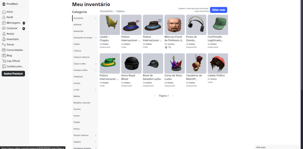This screenshot has height=149, width=303.
Task: Open the Coroa de festa Luobu thumbnail
Action: [x=175, y=63]
